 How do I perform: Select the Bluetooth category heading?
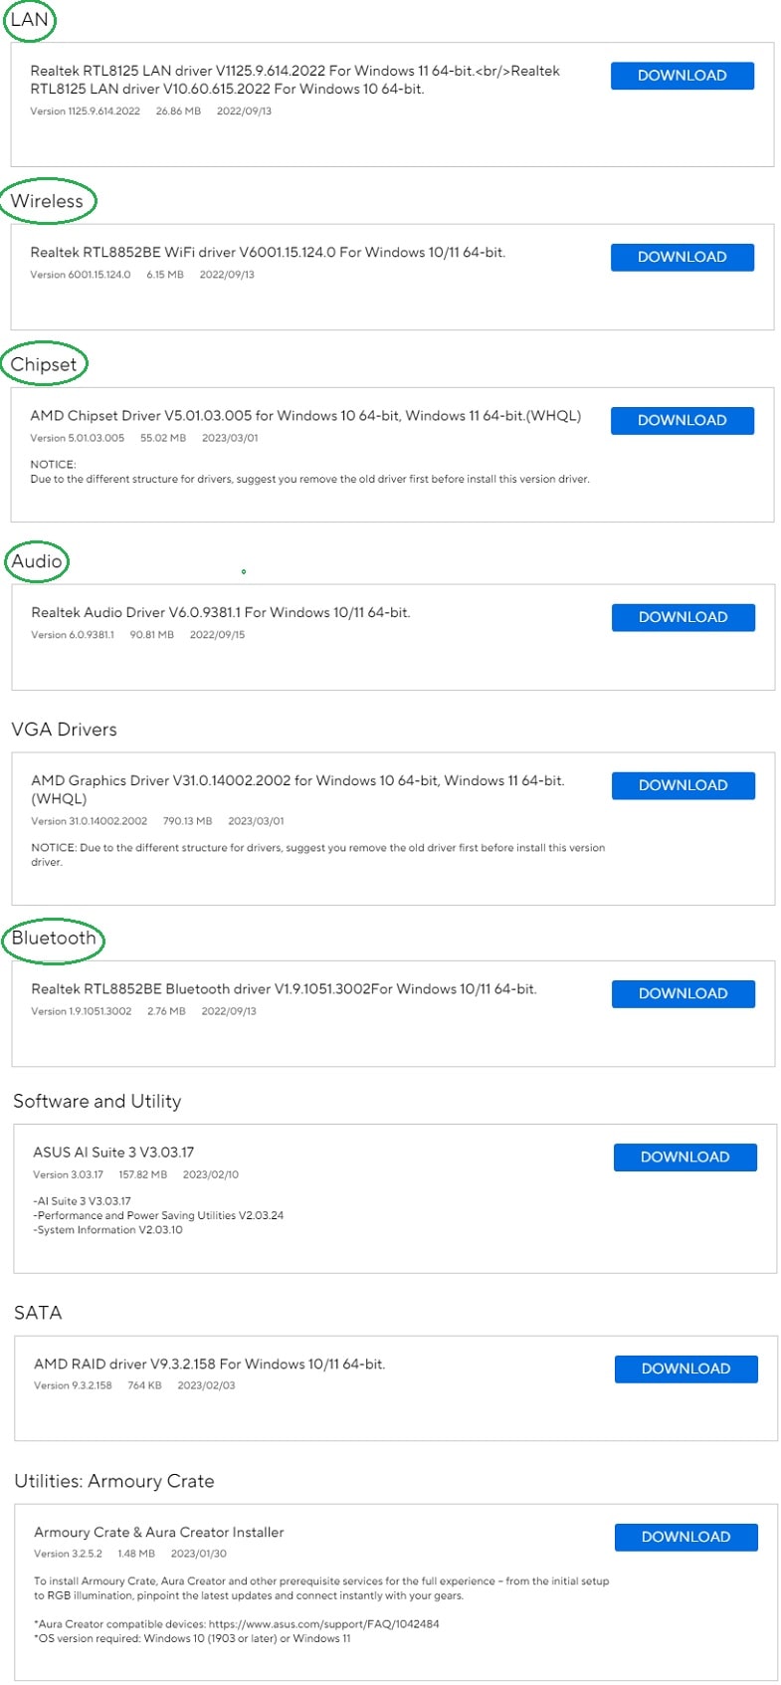click(54, 939)
